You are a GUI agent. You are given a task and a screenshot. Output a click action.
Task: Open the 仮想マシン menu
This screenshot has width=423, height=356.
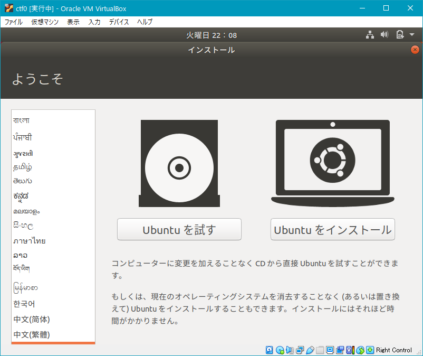45,22
